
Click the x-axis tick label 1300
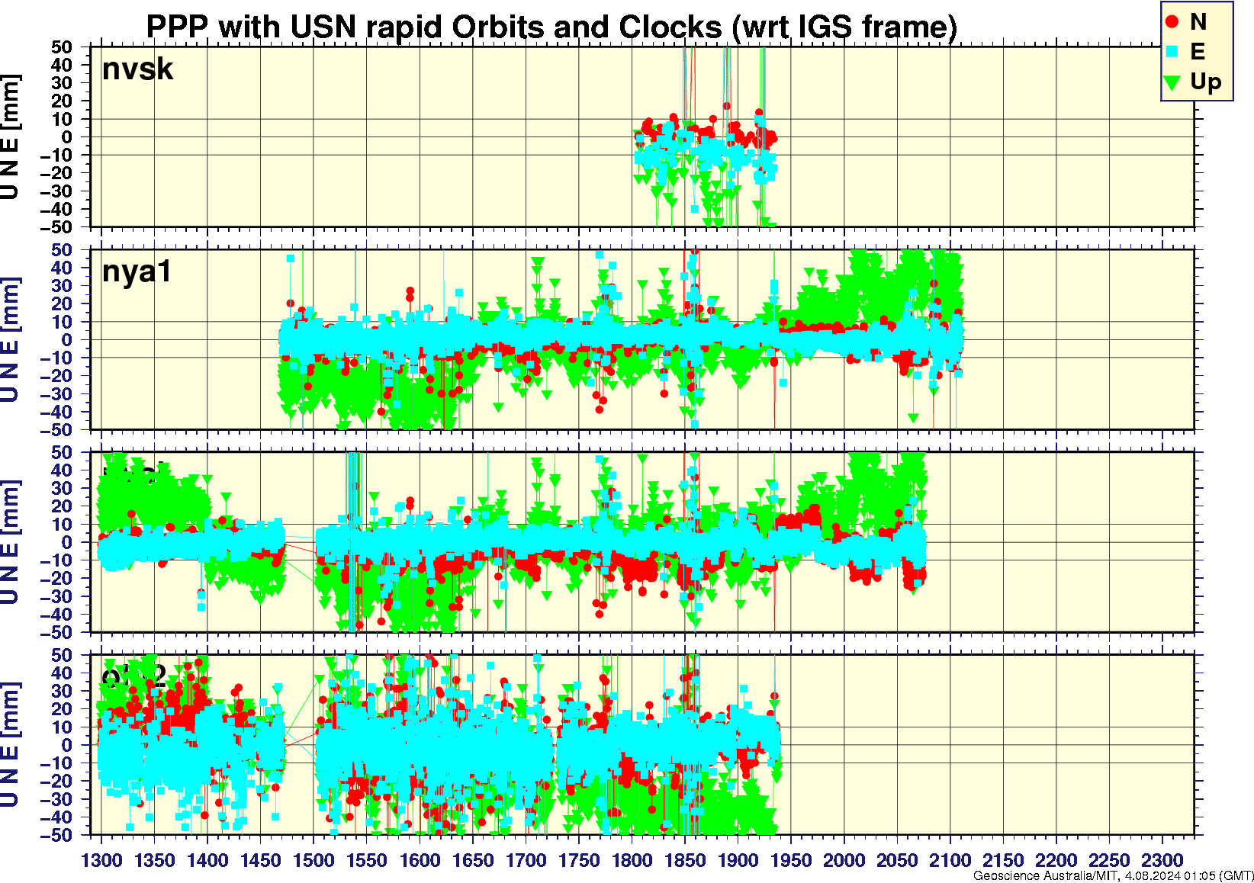point(101,860)
